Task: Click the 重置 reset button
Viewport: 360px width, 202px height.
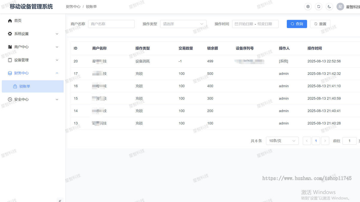Action: [x=320, y=24]
